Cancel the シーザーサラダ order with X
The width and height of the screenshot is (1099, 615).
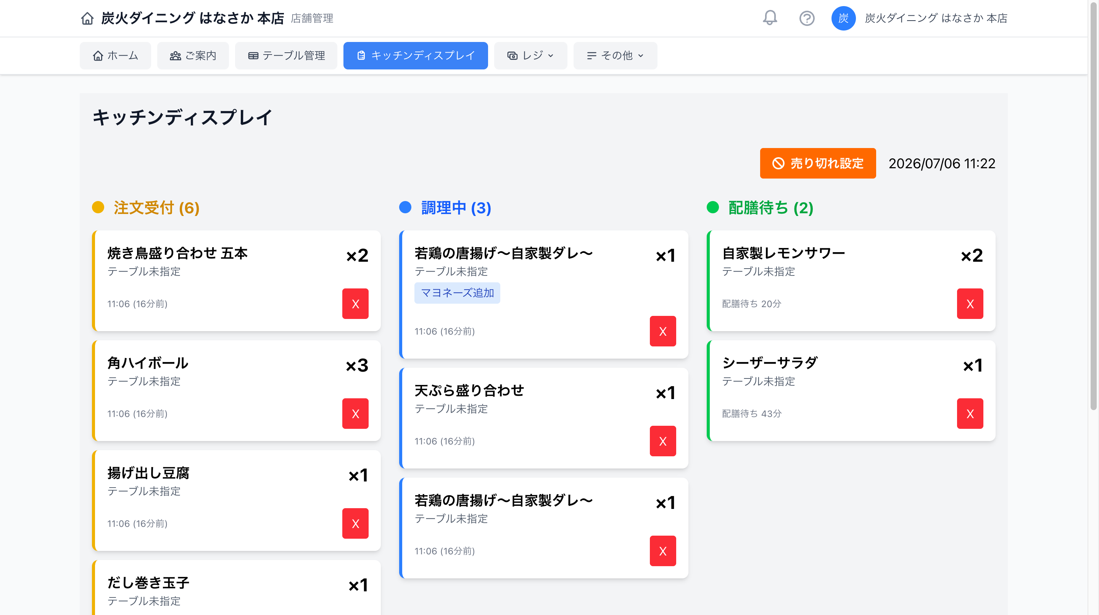click(x=970, y=413)
